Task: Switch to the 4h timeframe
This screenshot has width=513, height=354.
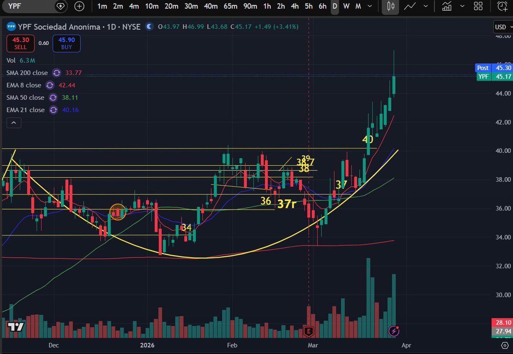Action: 295,6
